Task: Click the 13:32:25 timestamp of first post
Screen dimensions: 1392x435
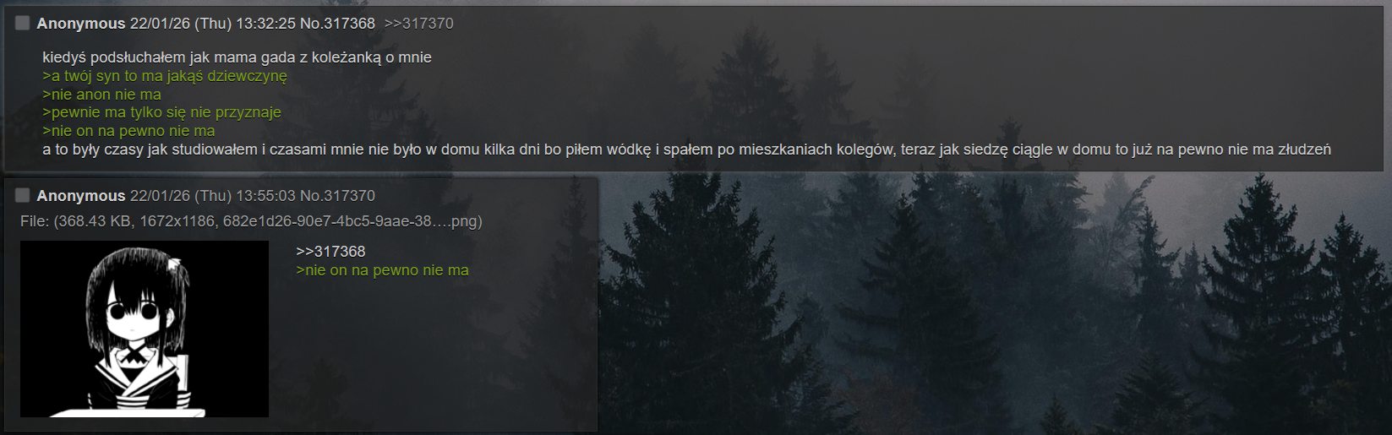Action: [x=265, y=24]
